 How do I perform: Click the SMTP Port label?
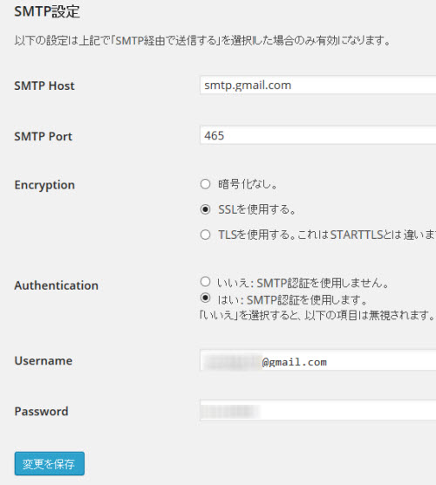[x=43, y=136]
